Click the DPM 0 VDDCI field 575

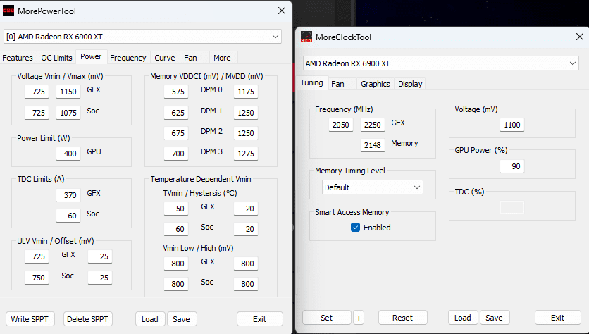176,92
